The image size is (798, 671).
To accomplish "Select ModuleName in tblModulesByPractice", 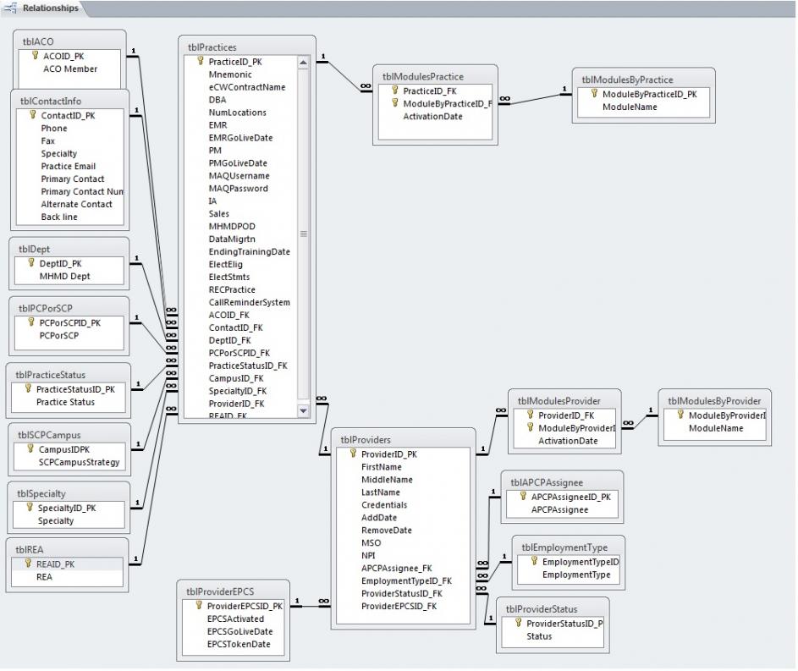I will point(630,107).
